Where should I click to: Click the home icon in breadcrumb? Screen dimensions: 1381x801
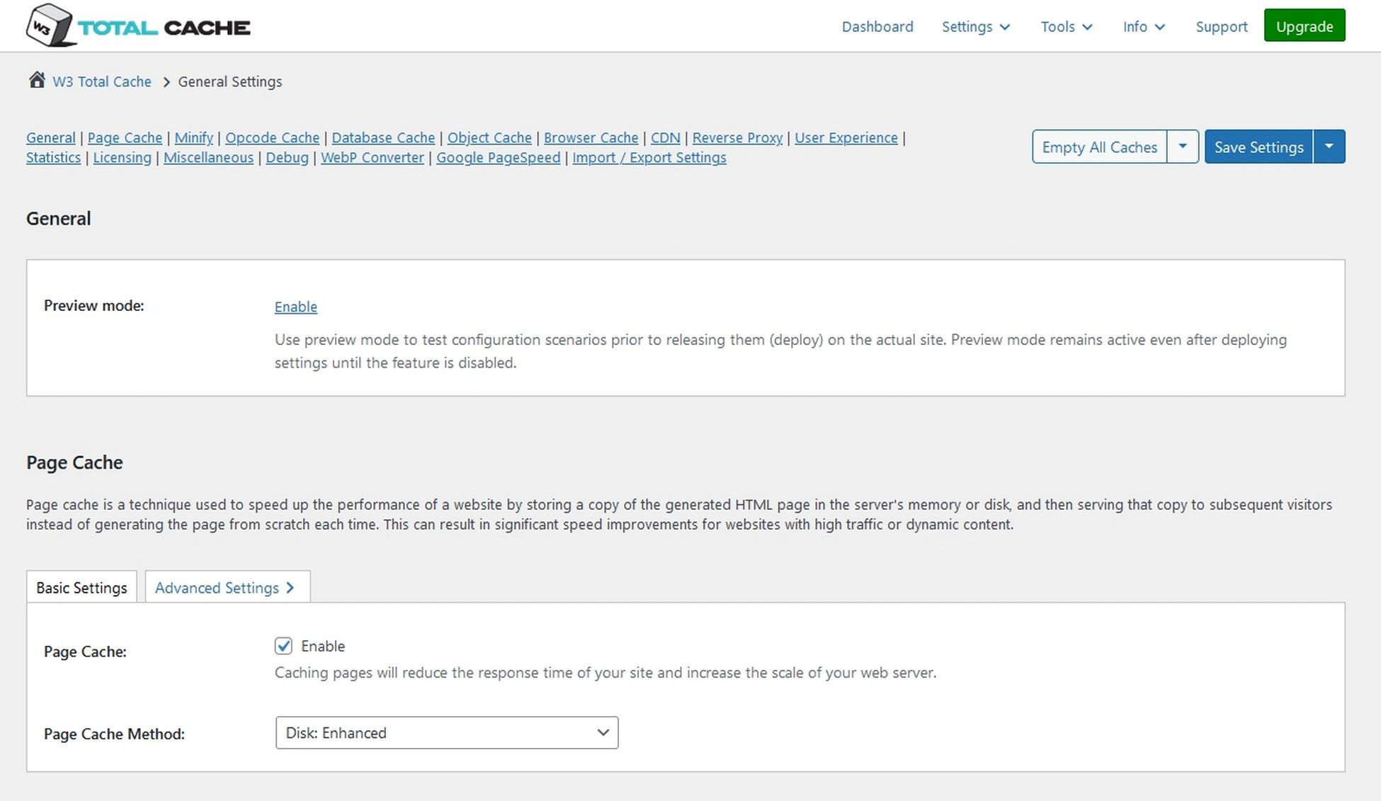click(37, 80)
